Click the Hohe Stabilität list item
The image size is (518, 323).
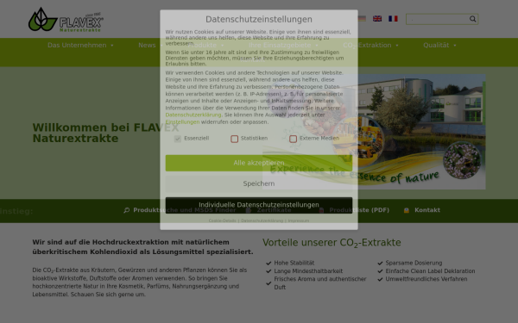294,263
